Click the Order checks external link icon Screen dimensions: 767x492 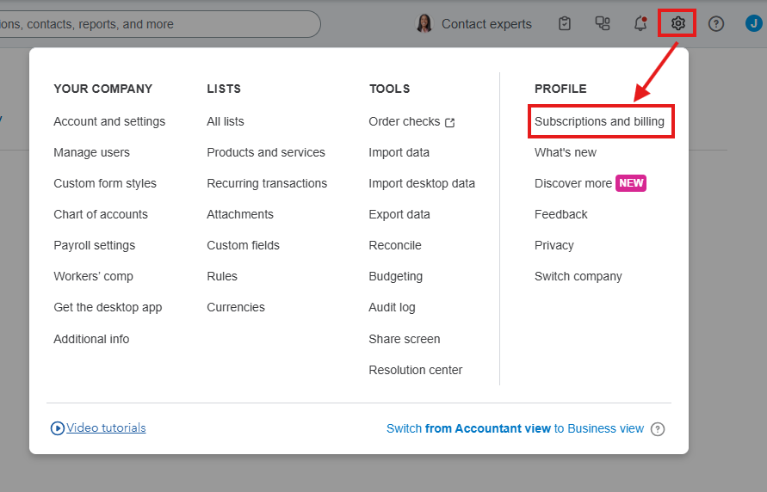click(x=449, y=122)
